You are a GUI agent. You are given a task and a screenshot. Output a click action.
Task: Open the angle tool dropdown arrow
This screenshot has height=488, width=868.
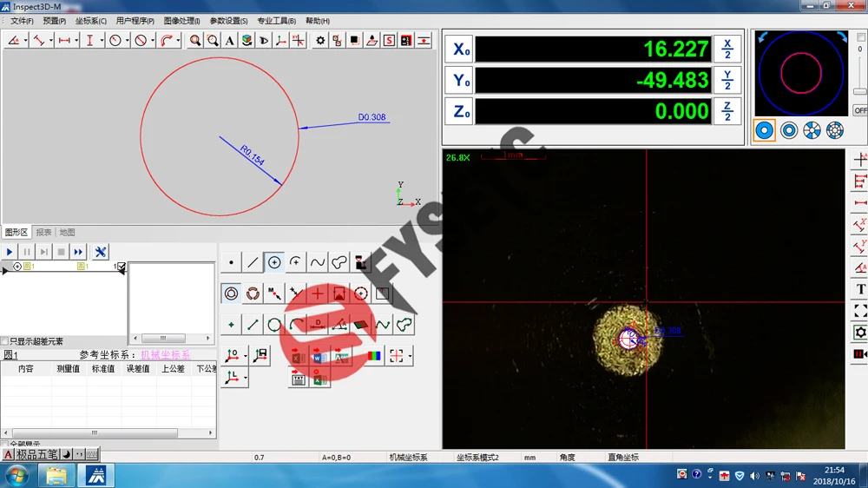tap(25, 41)
